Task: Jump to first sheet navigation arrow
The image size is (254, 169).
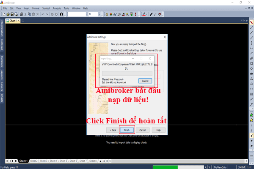Action: [7, 161]
